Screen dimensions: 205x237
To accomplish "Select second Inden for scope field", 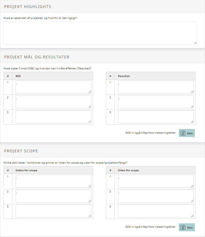I will (x=53, y=196).
